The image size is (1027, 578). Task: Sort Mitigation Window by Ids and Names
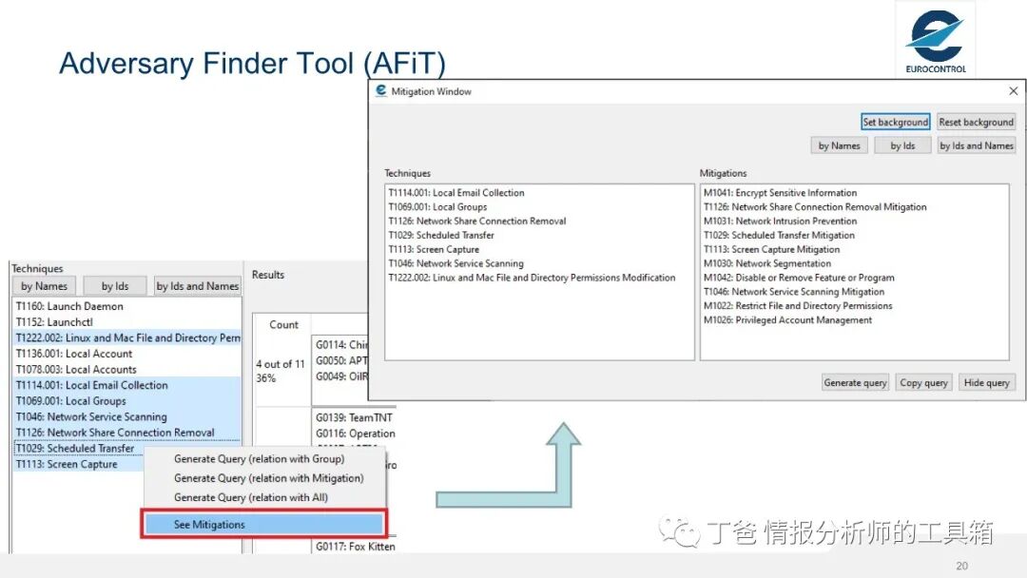pos(976,145)
